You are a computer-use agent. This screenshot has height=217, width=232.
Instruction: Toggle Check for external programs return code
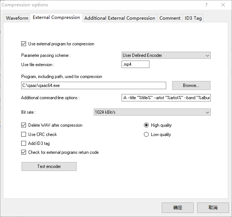click(24, 152)
